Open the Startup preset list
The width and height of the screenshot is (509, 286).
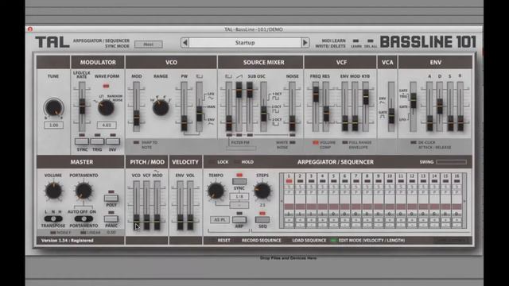point(245,42)
